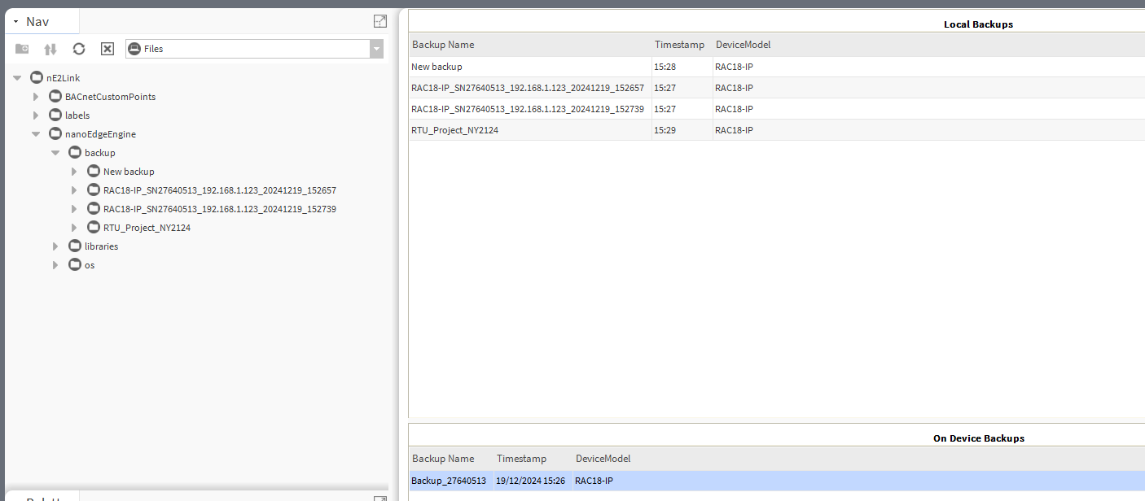Click the new tree folder icon in Nav toolbar
Screen dimensions: 1145x501
[x=22, y=49]
